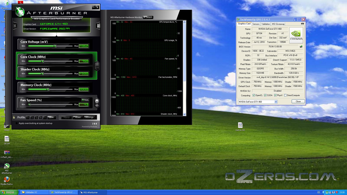Screen dimensions: 347x195
Task: Click the Memory Clock value box 2000
Action: coord(84,89)
